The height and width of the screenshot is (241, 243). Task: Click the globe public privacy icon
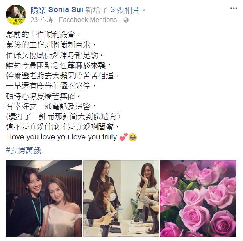pyautogui.click(x=126, y=20)
